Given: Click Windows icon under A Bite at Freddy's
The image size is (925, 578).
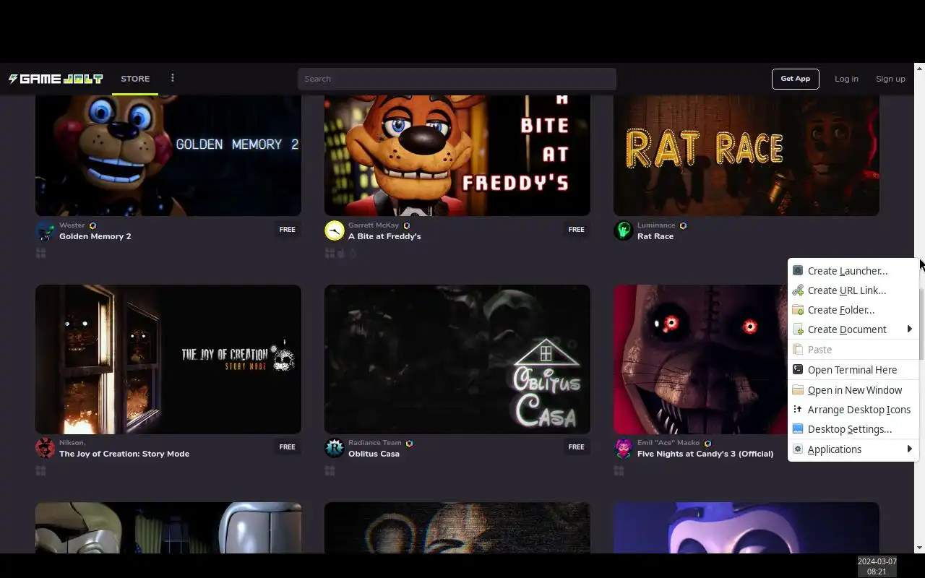Looking at the screenshot, I should point(330,253).
